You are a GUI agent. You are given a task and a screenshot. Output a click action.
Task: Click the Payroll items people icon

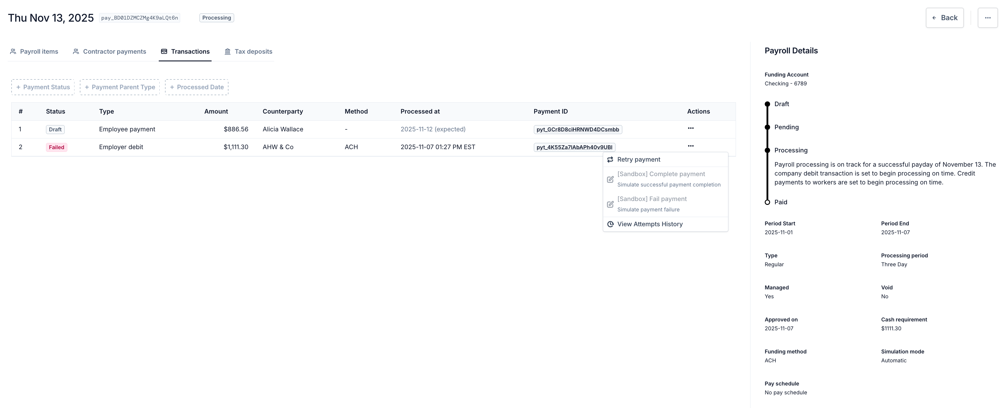[13, 52]
